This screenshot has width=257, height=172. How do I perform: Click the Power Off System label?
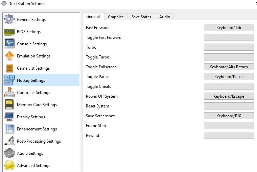pos(102,96)
